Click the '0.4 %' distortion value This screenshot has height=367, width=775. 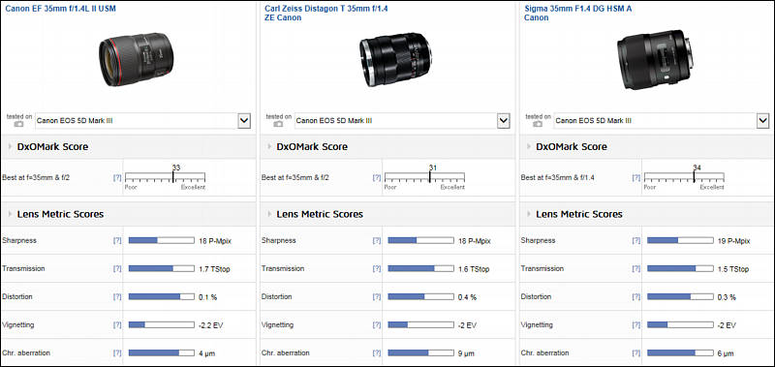pos(467,297)
